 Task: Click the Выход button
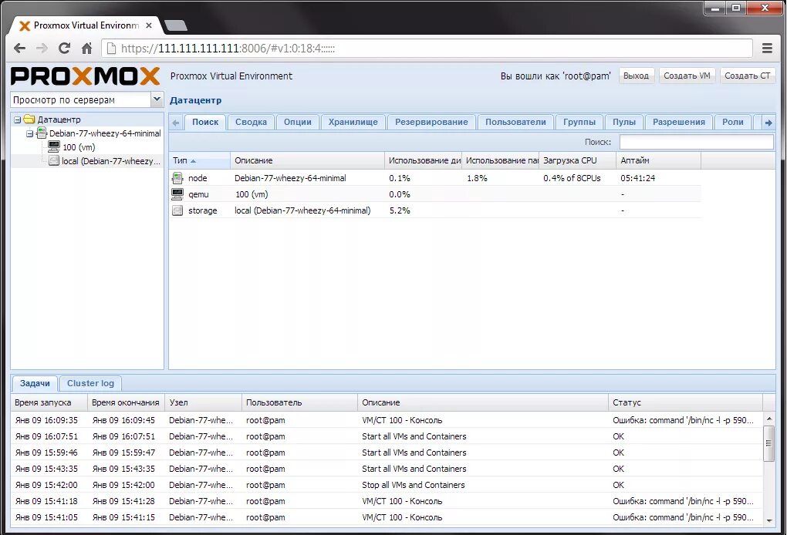[636, 76]
